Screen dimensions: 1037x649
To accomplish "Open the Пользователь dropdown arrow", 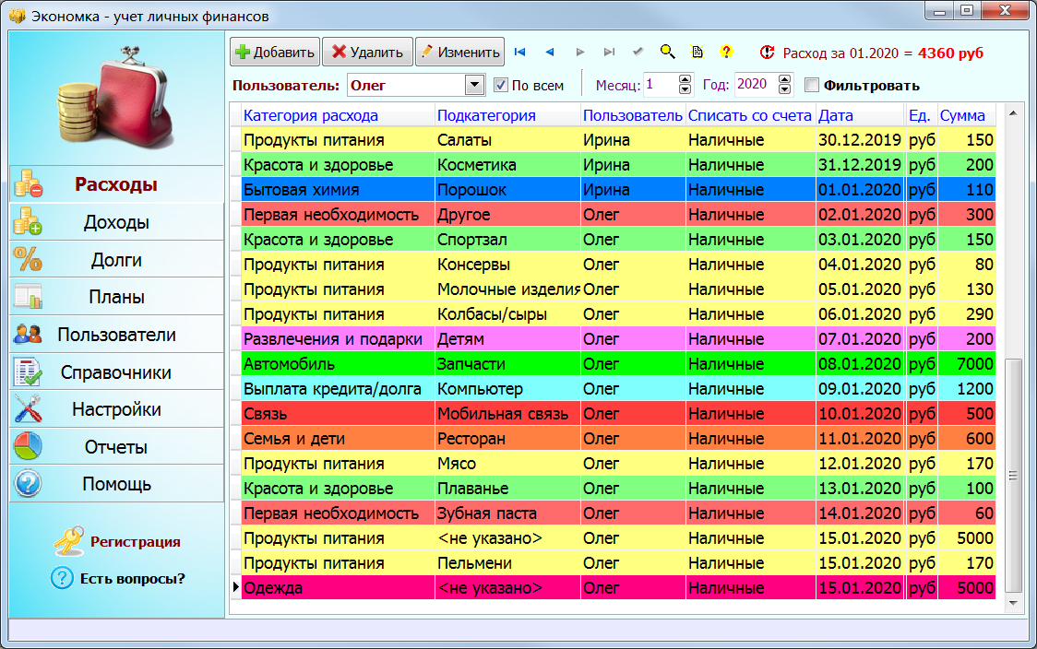I will click(474, 85).
